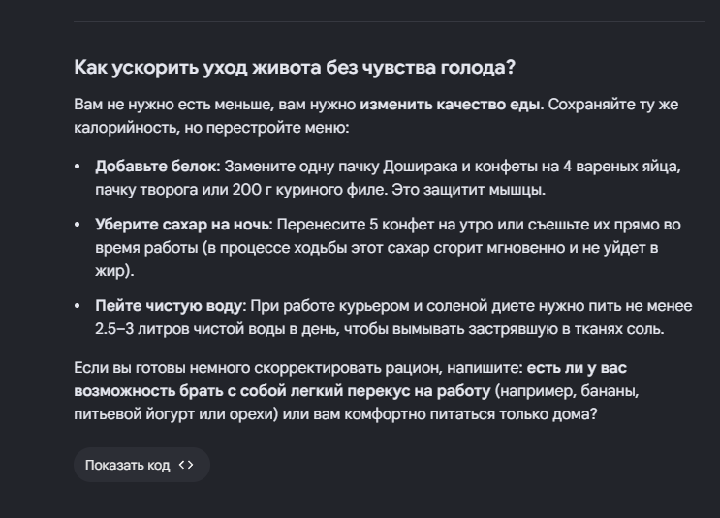The image size is (720, 518).
Task: Select bold text изменить качество еды
Action: click(451, 105)
